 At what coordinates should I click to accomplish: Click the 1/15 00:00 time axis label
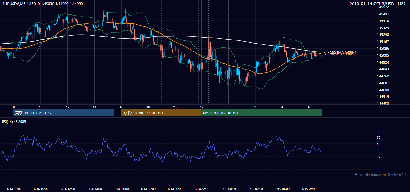pyautogui.click(x=228, y=189)
